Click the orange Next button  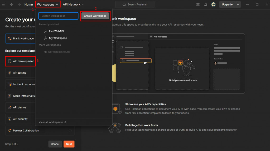coord(69,144)
